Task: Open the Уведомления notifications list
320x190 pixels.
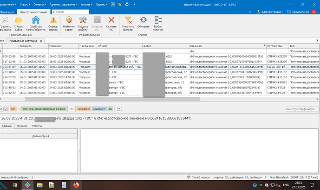Action: (298, 12)
